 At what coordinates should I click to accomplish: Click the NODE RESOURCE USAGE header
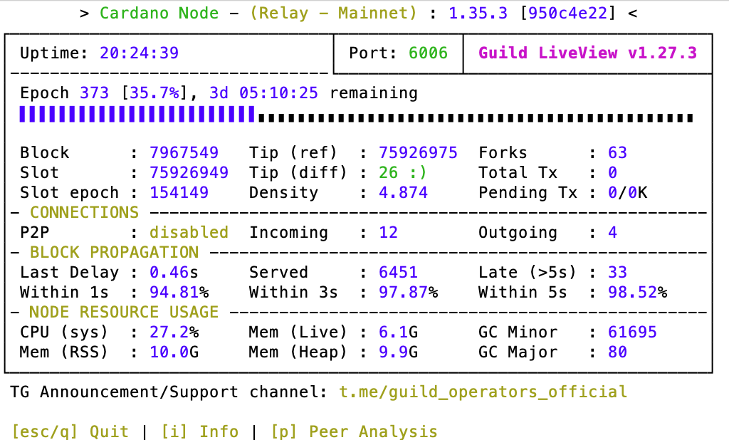click(x=124, y=312)
